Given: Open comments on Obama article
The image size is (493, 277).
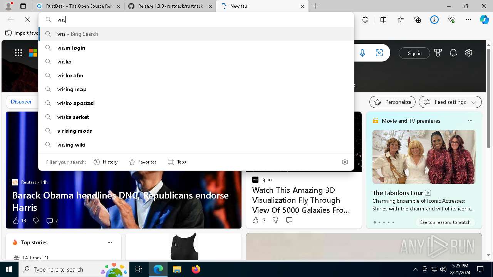Looking at the screenshot, I should tap(52, 221).
